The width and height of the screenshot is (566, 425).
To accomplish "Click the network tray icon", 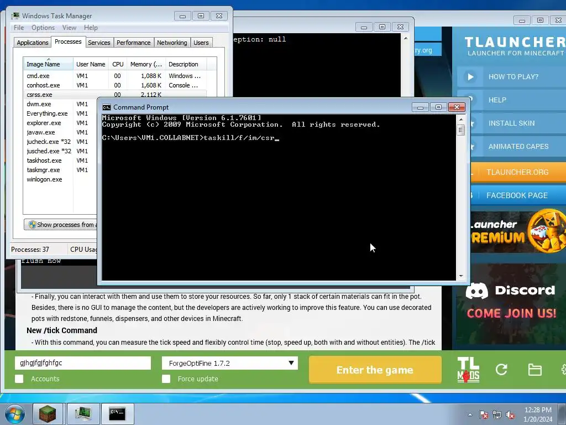I will pyautogui.click(x=497, y=414).
